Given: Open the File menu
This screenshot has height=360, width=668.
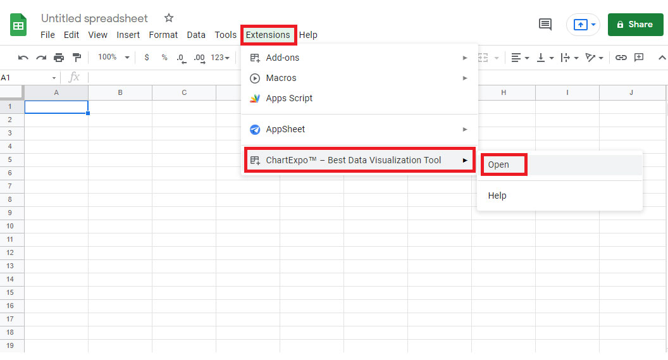Looking at the screenshot, I should point(47,35).
